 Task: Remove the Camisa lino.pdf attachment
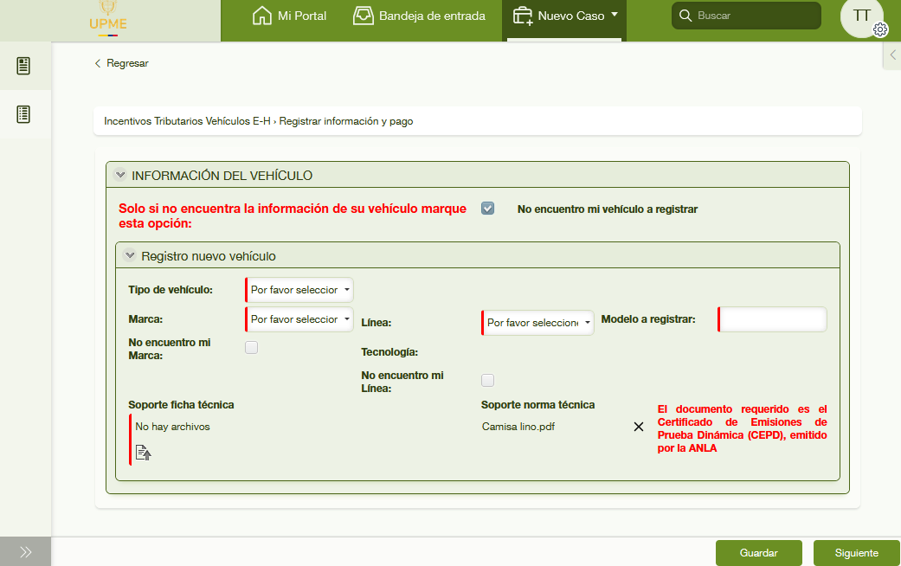pos(639,427)
